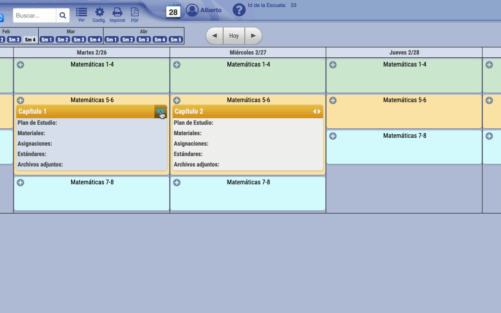
Task: Go to next week arrow
Action: click(253, 36)
